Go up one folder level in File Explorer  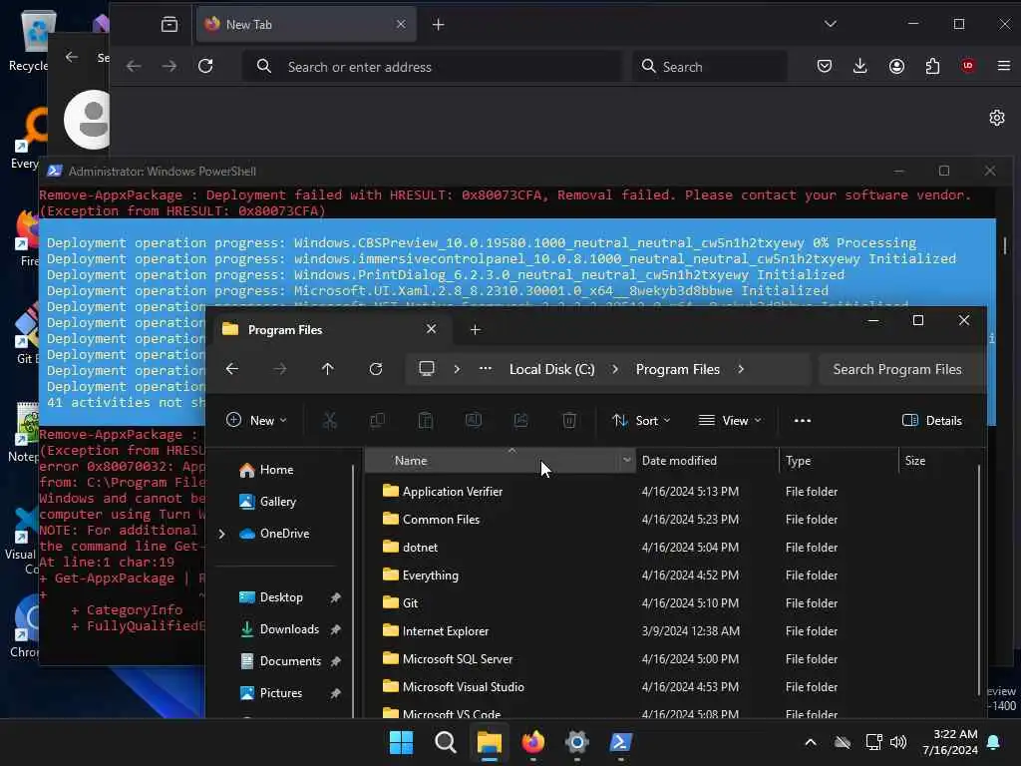tap(327, 369)
